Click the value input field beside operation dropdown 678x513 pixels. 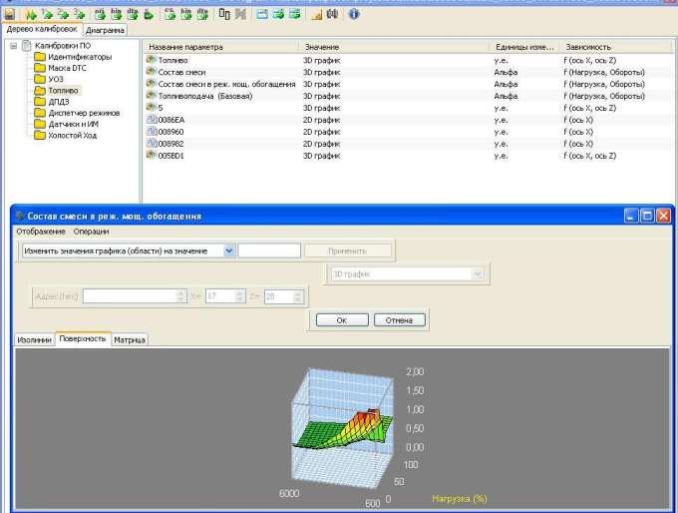point(269,251)
